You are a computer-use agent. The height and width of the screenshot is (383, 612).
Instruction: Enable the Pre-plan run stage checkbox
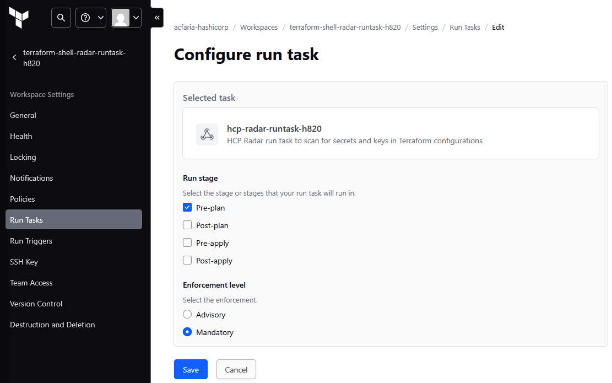(x=187, y=208)
